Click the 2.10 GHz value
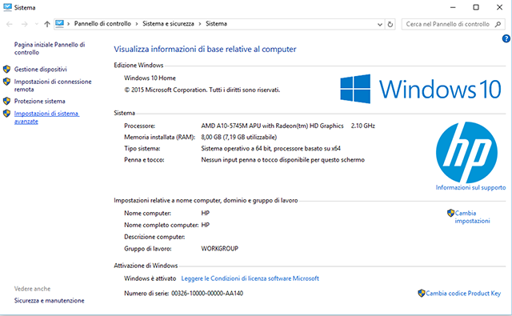The height and width of the screenshot is (316, 512). (363, 126)
